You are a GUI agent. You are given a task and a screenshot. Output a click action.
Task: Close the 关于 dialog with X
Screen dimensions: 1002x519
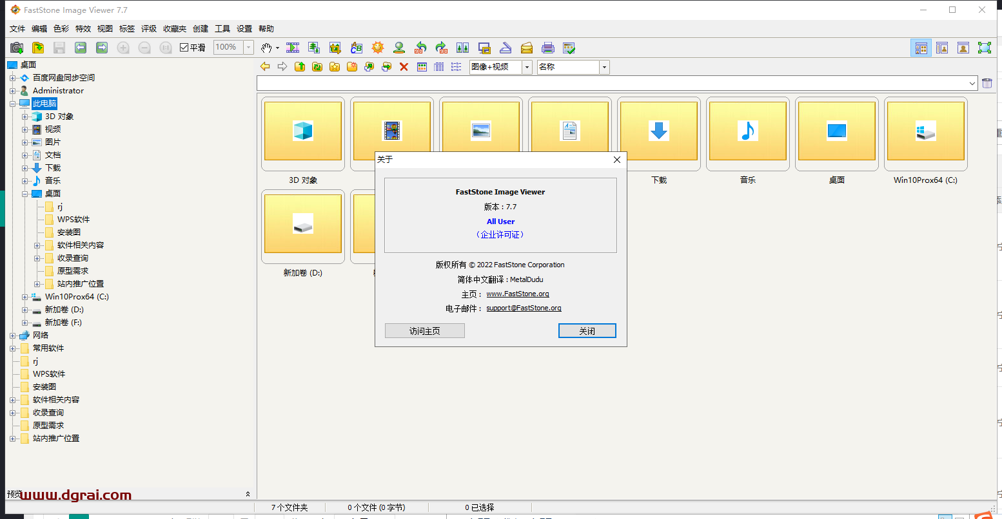[x=617, y=160]
